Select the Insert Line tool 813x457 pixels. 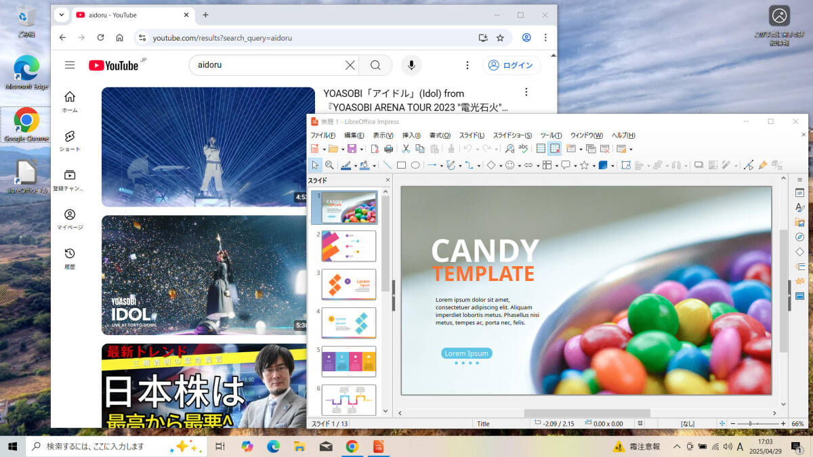click(387, 165)
